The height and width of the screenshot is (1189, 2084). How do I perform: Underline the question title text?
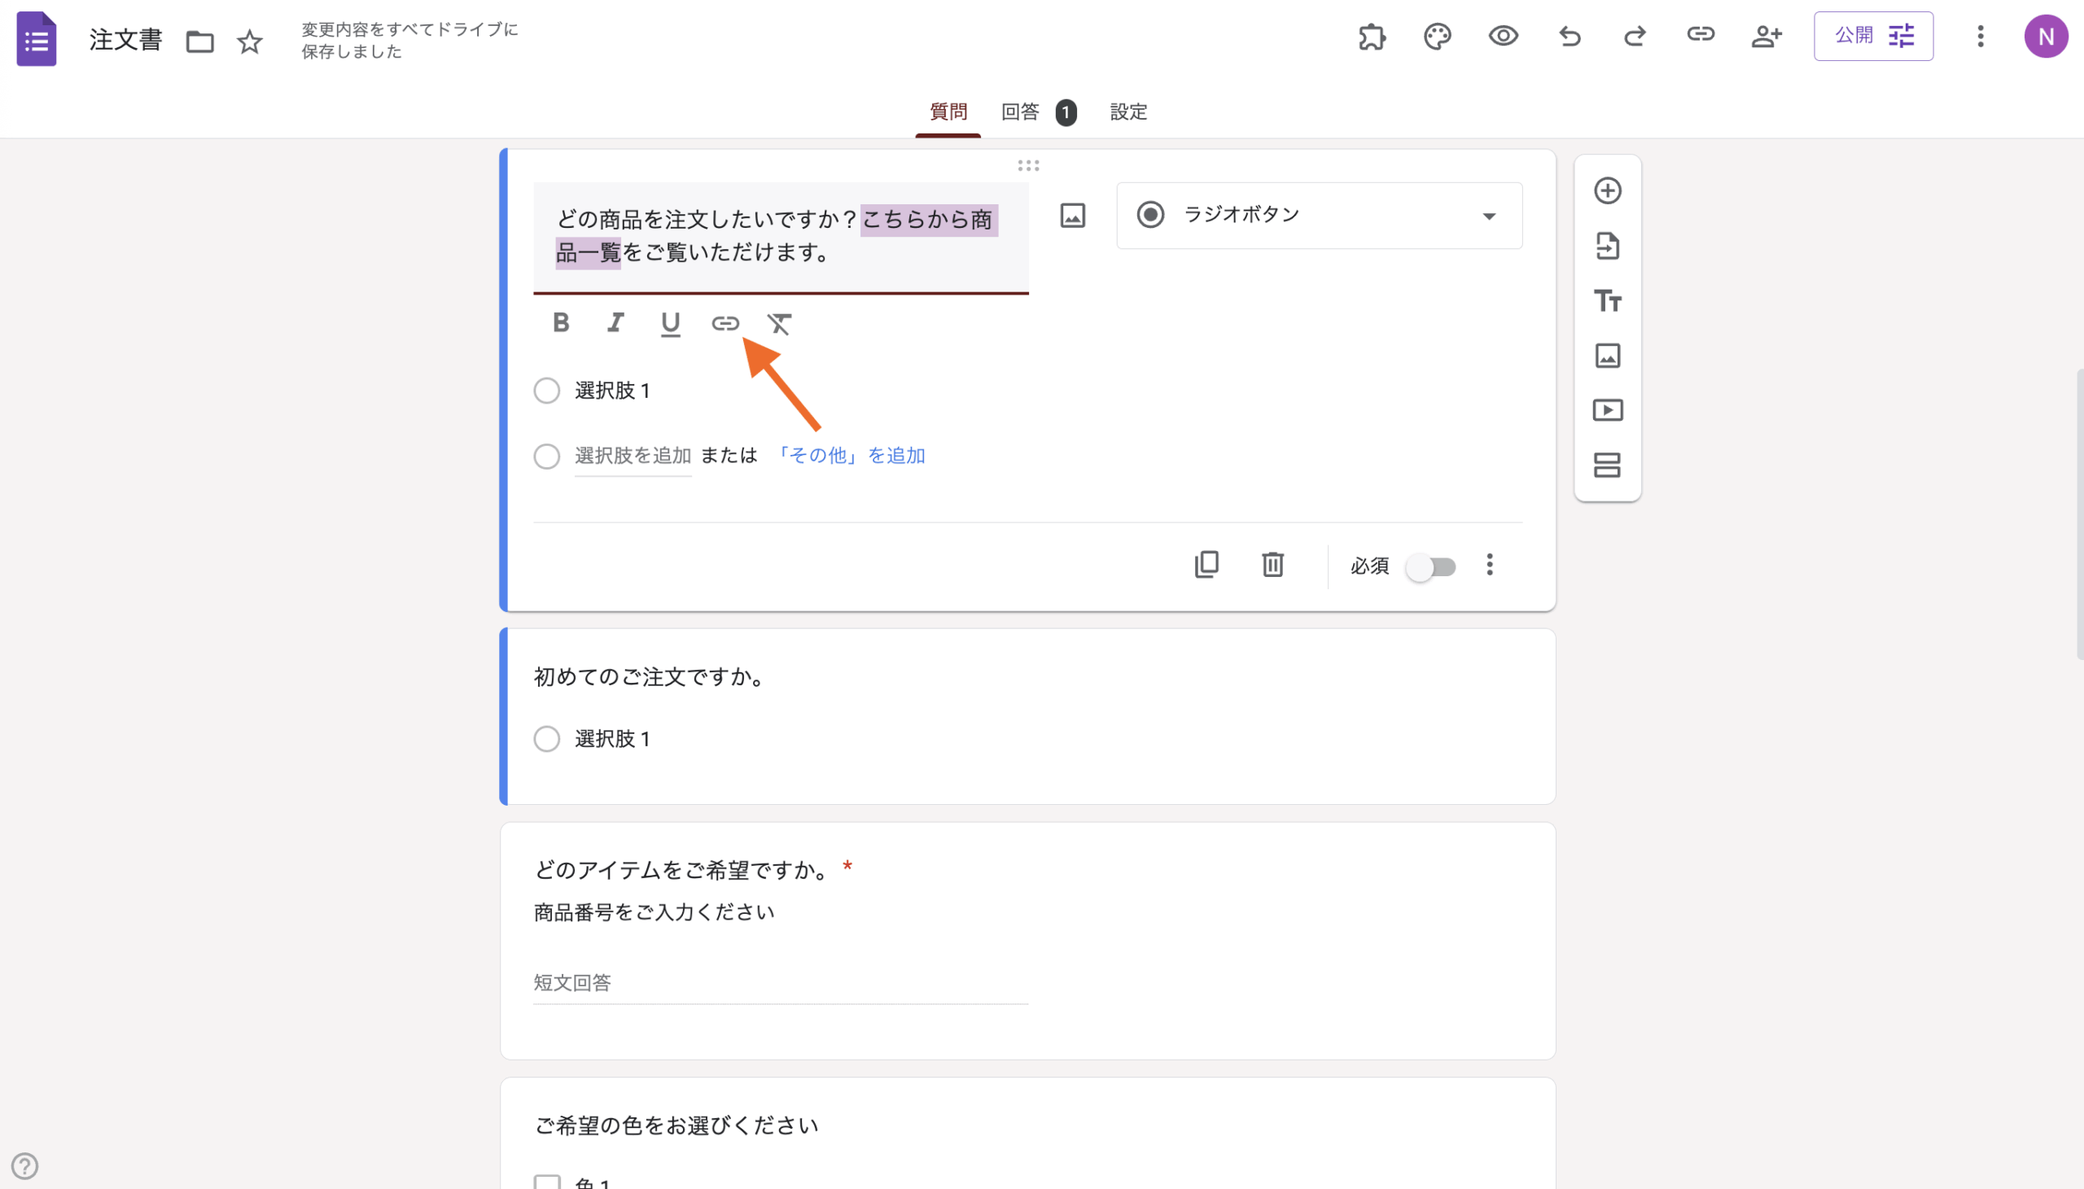671,324
